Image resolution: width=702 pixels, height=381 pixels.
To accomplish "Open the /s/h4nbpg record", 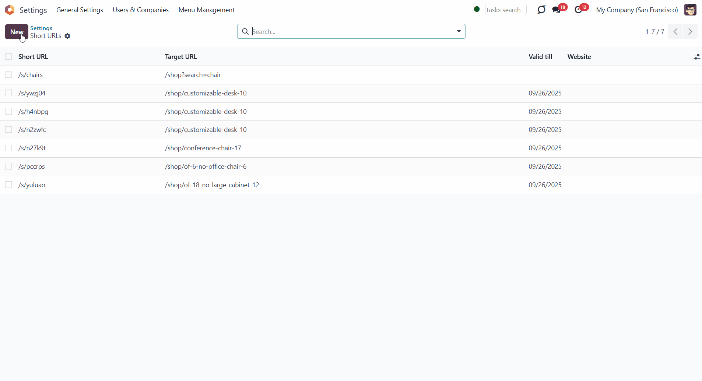I will tap(34, 112).
